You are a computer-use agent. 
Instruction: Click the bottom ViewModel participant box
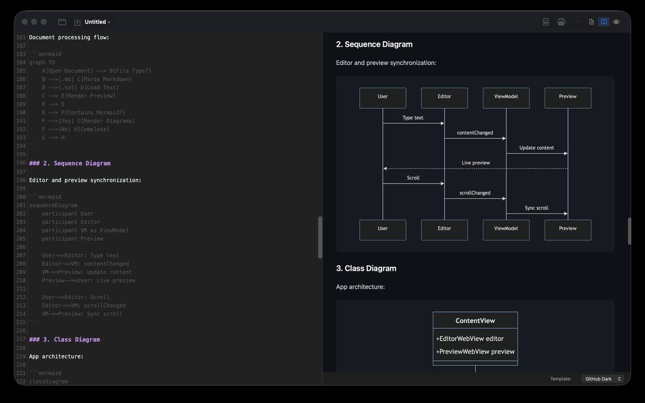pos(506,230)
